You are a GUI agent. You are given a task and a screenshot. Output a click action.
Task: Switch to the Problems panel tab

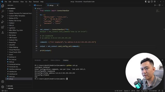click(38, 60)
